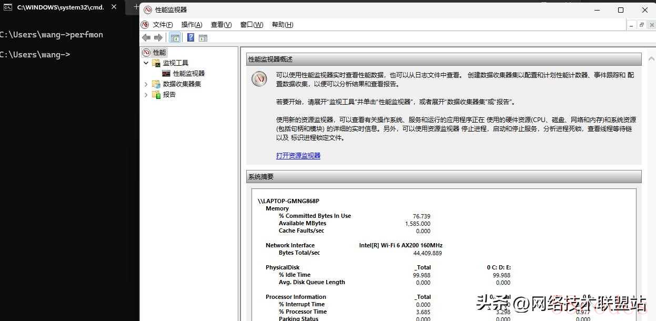Viewport: 656px width, 321px height.
Task: Close the cmd.exe terminal tab
Action: pos(114,7)
